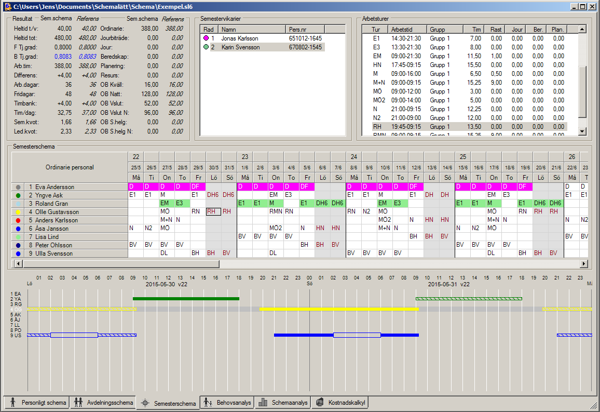Click the Rad column header in Semestervikarier
The image size is (600, 412).
tap(209, 30)
